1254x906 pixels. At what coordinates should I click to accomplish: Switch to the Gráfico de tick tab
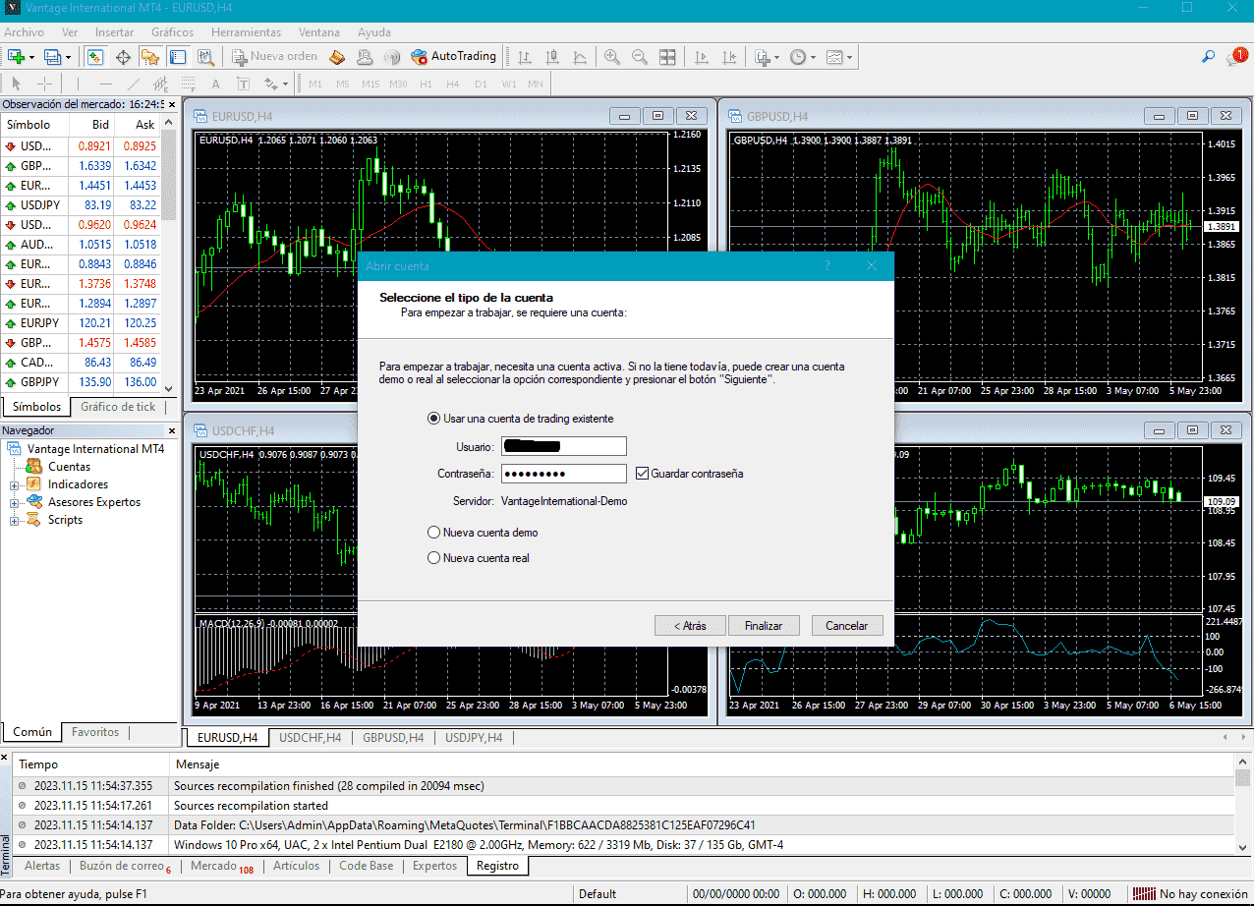(x=118, y=407)
